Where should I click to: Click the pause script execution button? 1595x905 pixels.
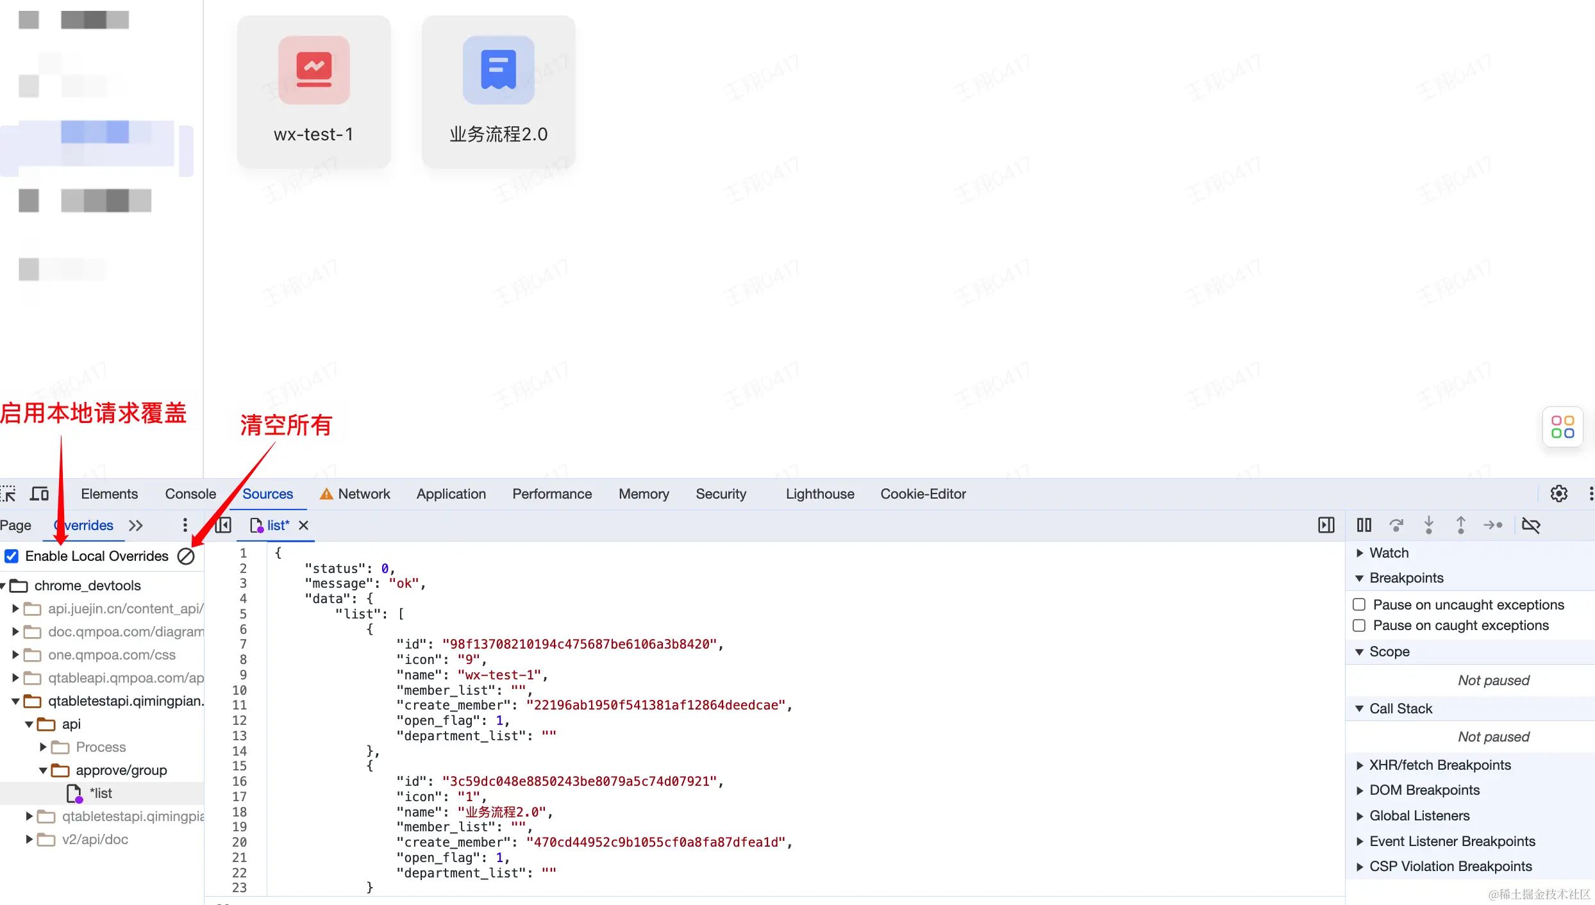1364,526
